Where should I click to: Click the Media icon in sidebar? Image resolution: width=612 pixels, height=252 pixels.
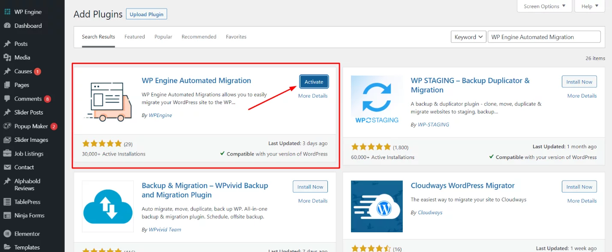pyautogui.click(x=7, y=57)
